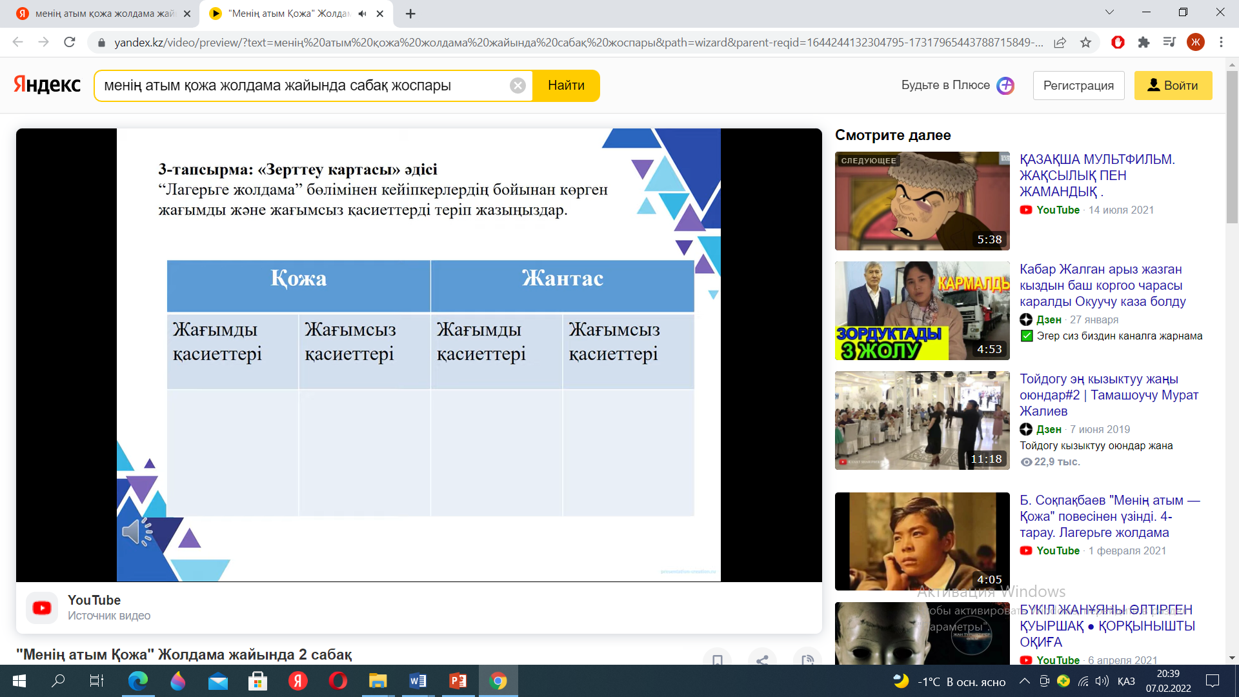
Task: Click the Yandex Plus icon
Action: pos(1005,86)
